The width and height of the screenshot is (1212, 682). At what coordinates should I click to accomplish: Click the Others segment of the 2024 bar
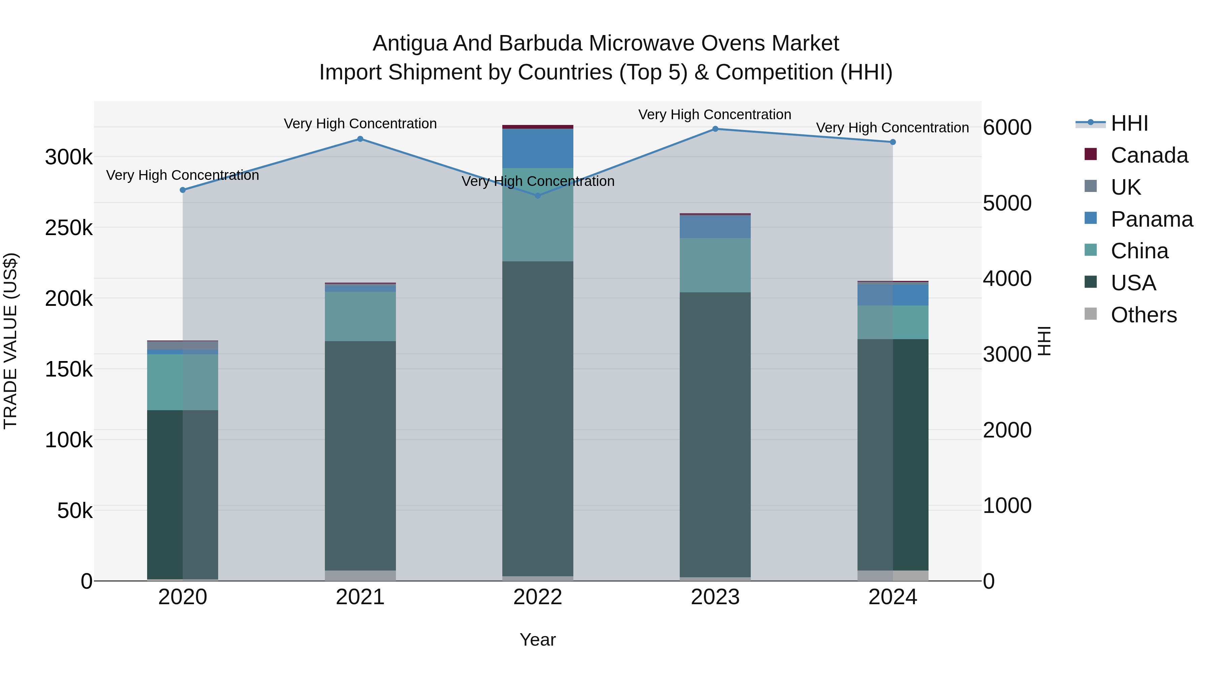pyautogui.click(x=893, y=576)
